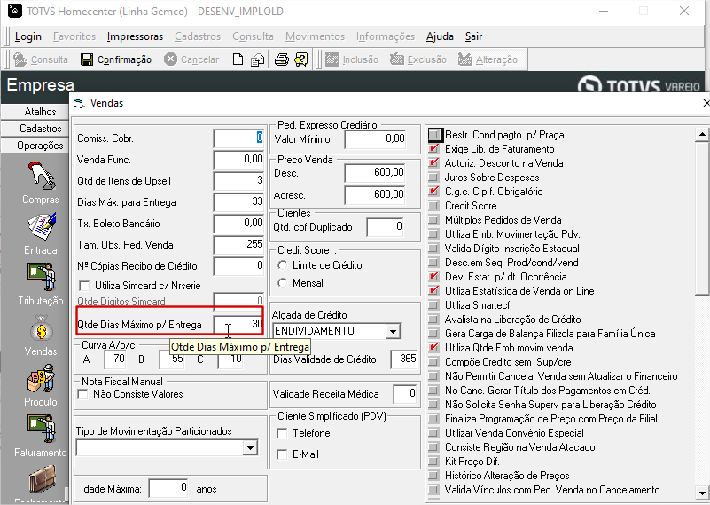This screenshot has height=505, width=710.
Task: Expand Tipo de Movimentação Particionados dropdown
Action: coord(250,448)
